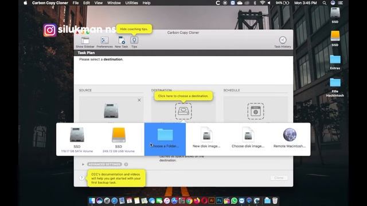Open App Store in the Dock
This screenshot has width=367, height=206.
[x=174, y=201]
